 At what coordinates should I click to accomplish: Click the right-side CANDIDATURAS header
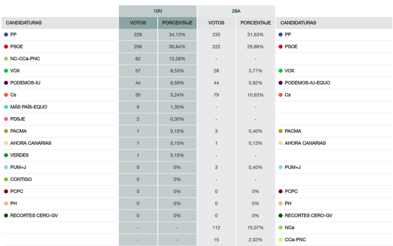(298, 23)
